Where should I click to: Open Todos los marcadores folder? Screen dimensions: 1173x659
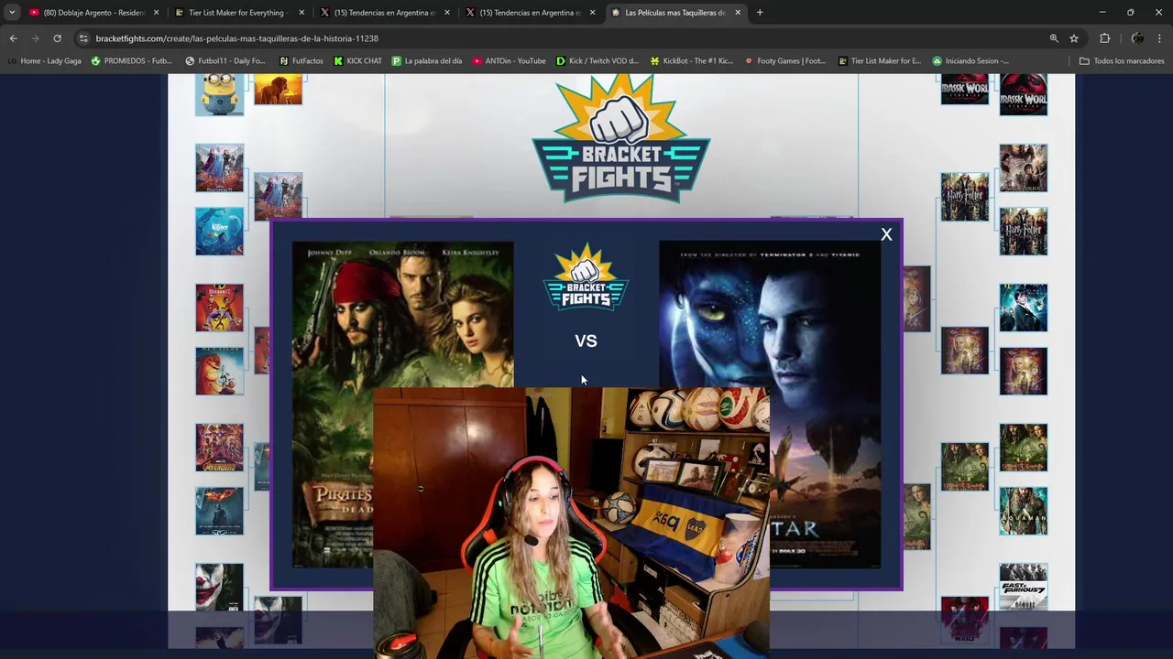coord(1122,61)
